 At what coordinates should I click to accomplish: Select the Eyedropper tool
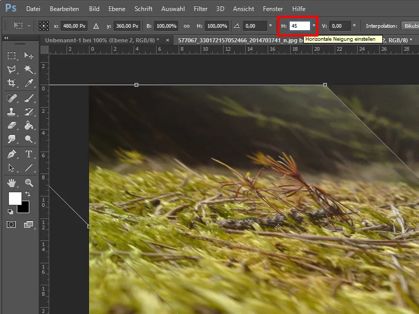pos(29,83)
